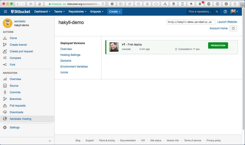245x145 pixels.
Task: Click the Overview bar chart icon
Action: [x=5, y=79]
